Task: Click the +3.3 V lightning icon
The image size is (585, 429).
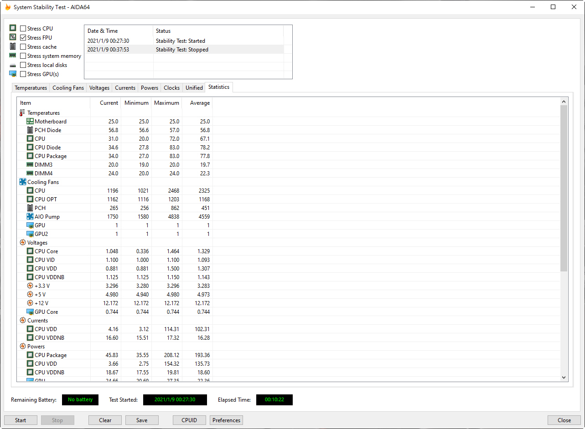Action: pyautogui.click(x=30, y=286)
